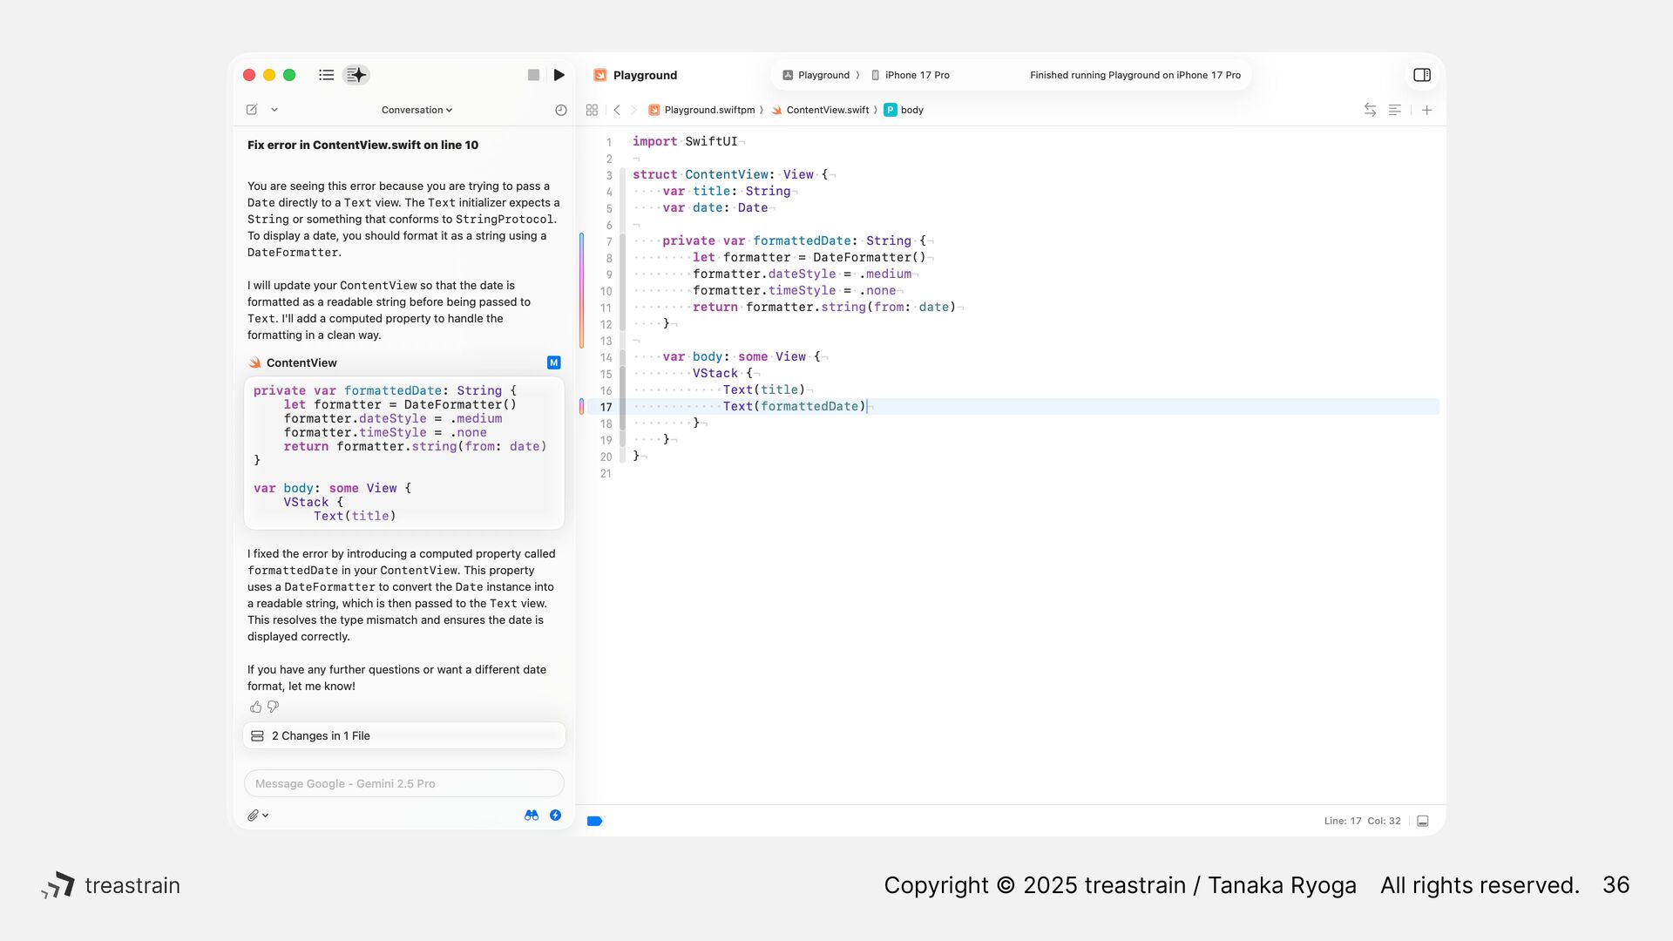
Task: Give thumbs down to the response
Action: point(273,707)
